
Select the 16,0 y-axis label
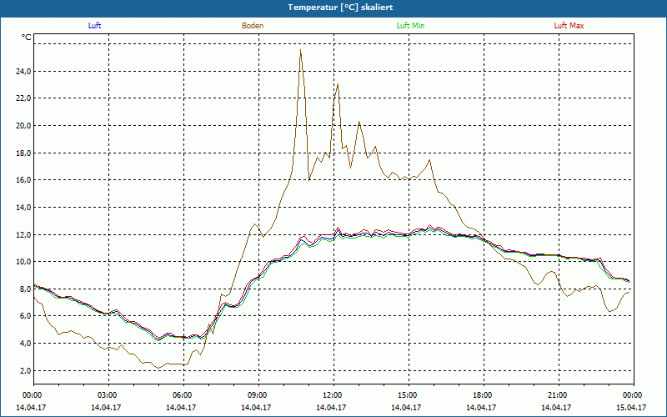tap(23, 180)
